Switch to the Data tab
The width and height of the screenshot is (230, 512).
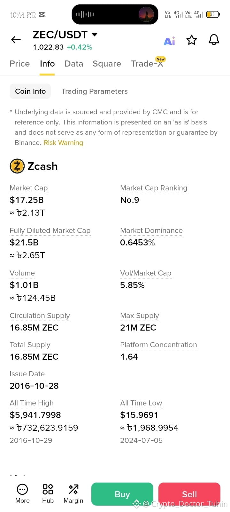point(74,64)
